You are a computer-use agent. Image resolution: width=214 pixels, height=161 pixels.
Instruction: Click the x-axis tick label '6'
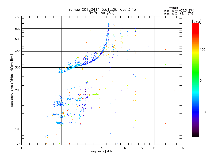point(125,148)
